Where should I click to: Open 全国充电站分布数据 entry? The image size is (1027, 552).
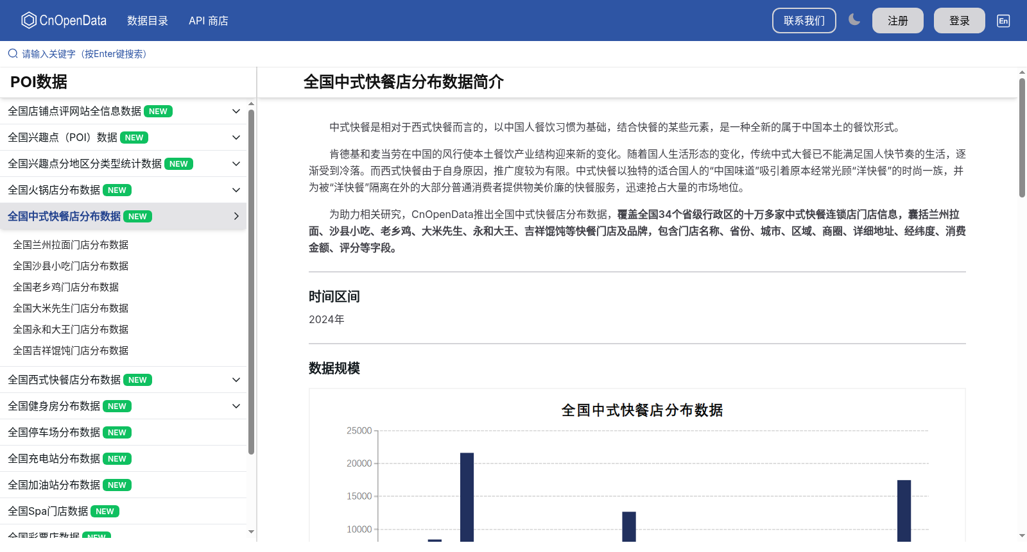click(x=54, y=459)
